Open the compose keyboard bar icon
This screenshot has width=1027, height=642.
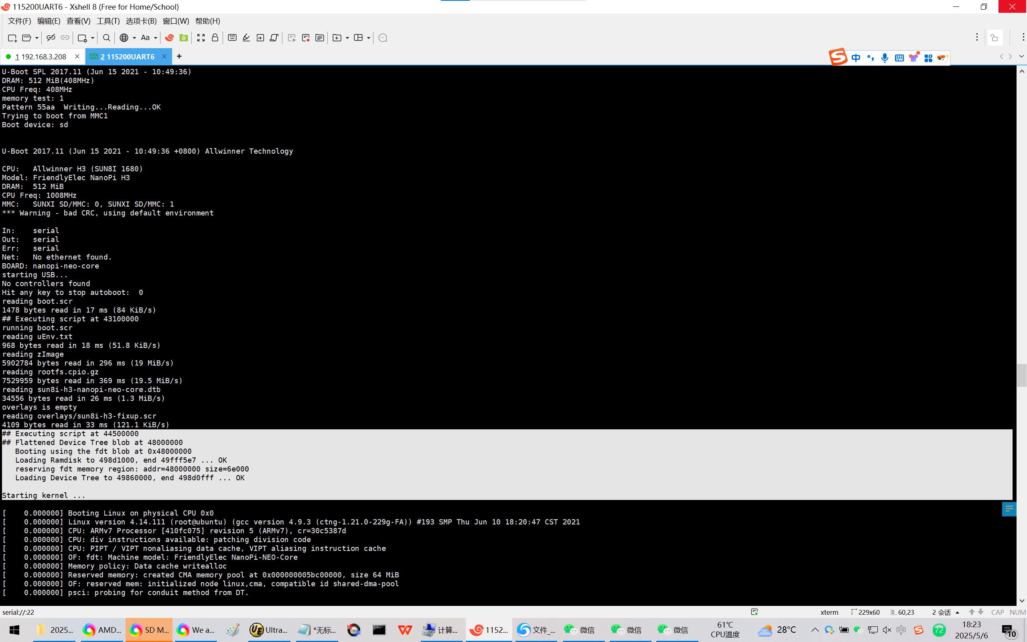[232, 38]
